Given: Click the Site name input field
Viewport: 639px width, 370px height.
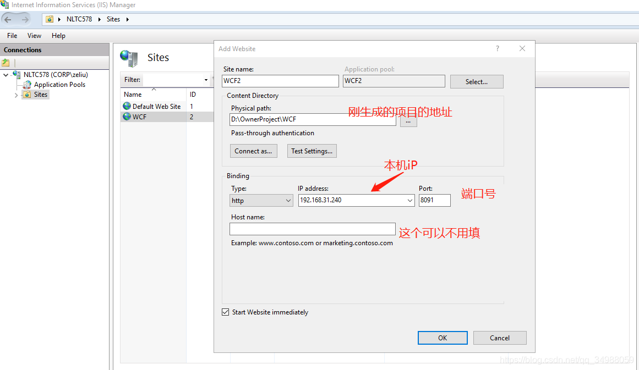Looking at the screenshot, I should point(280,81).
